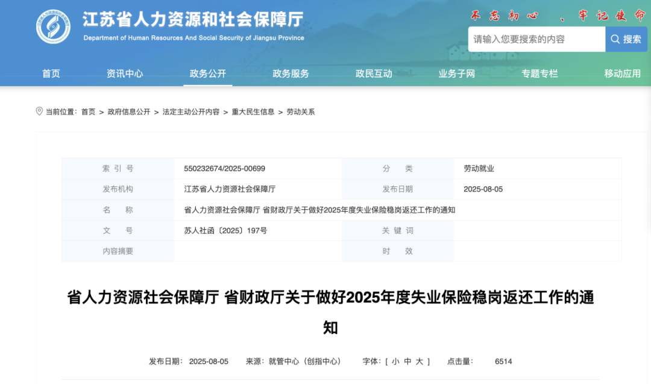The height and width of the screenshot is (384, 651).
Task: Open the 移动应用 menu
Action: (x=621, y=74)
